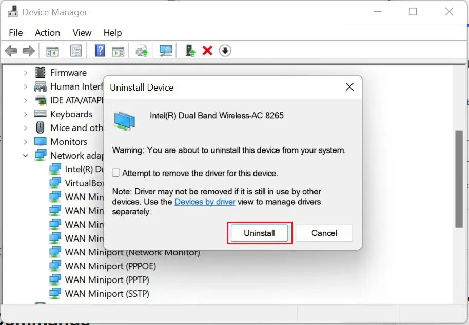Click the Back navigation arrow
The width and height of the screenshot is (469, 325).
coord(12,50)
